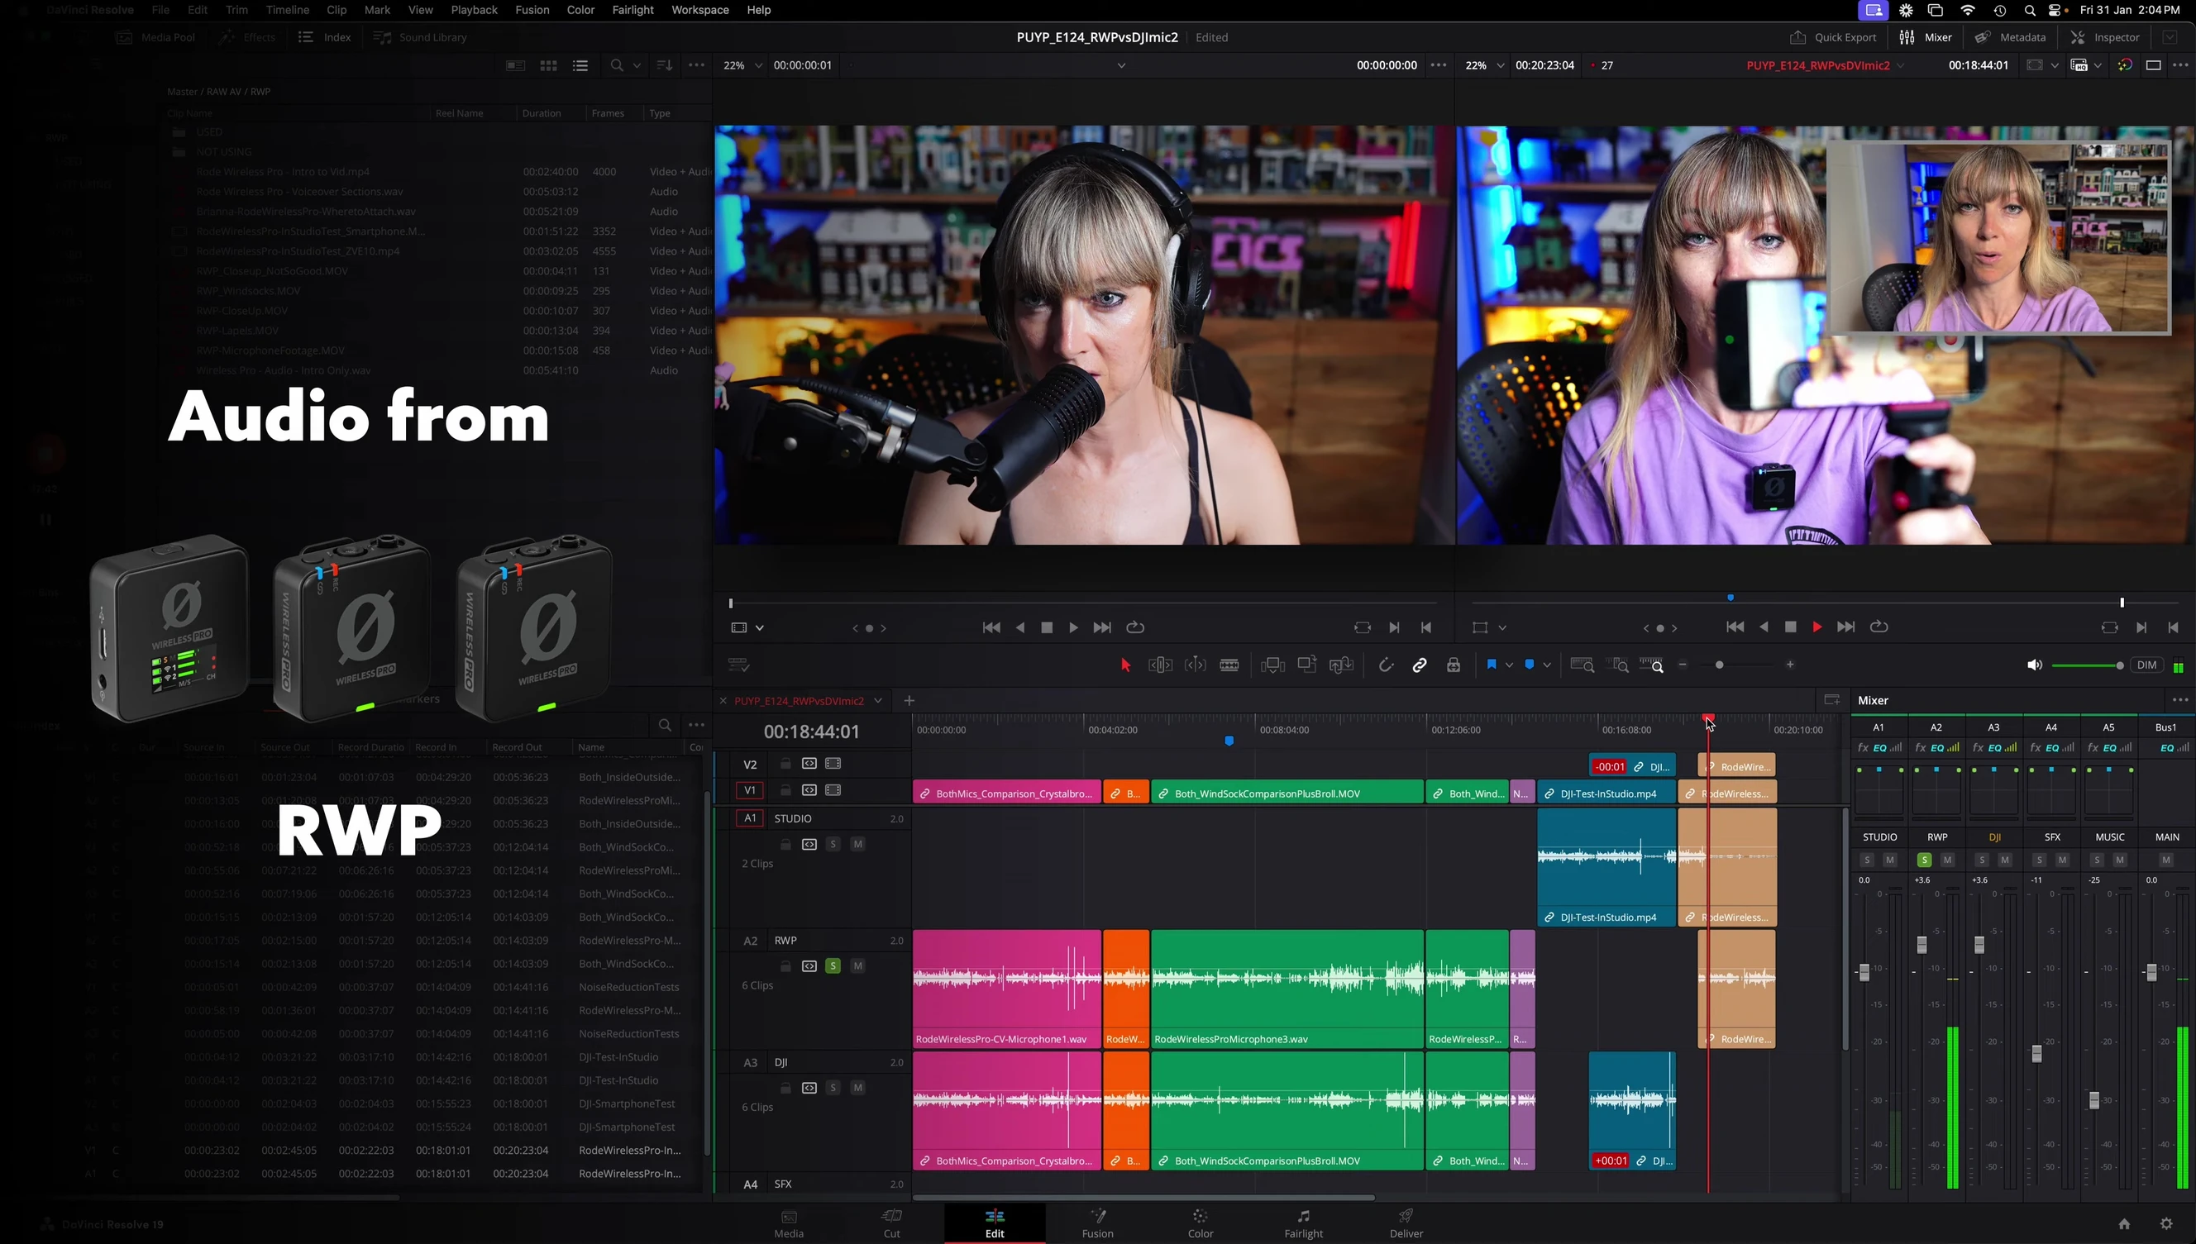Click the Quick Export button

coord(1833,37)
